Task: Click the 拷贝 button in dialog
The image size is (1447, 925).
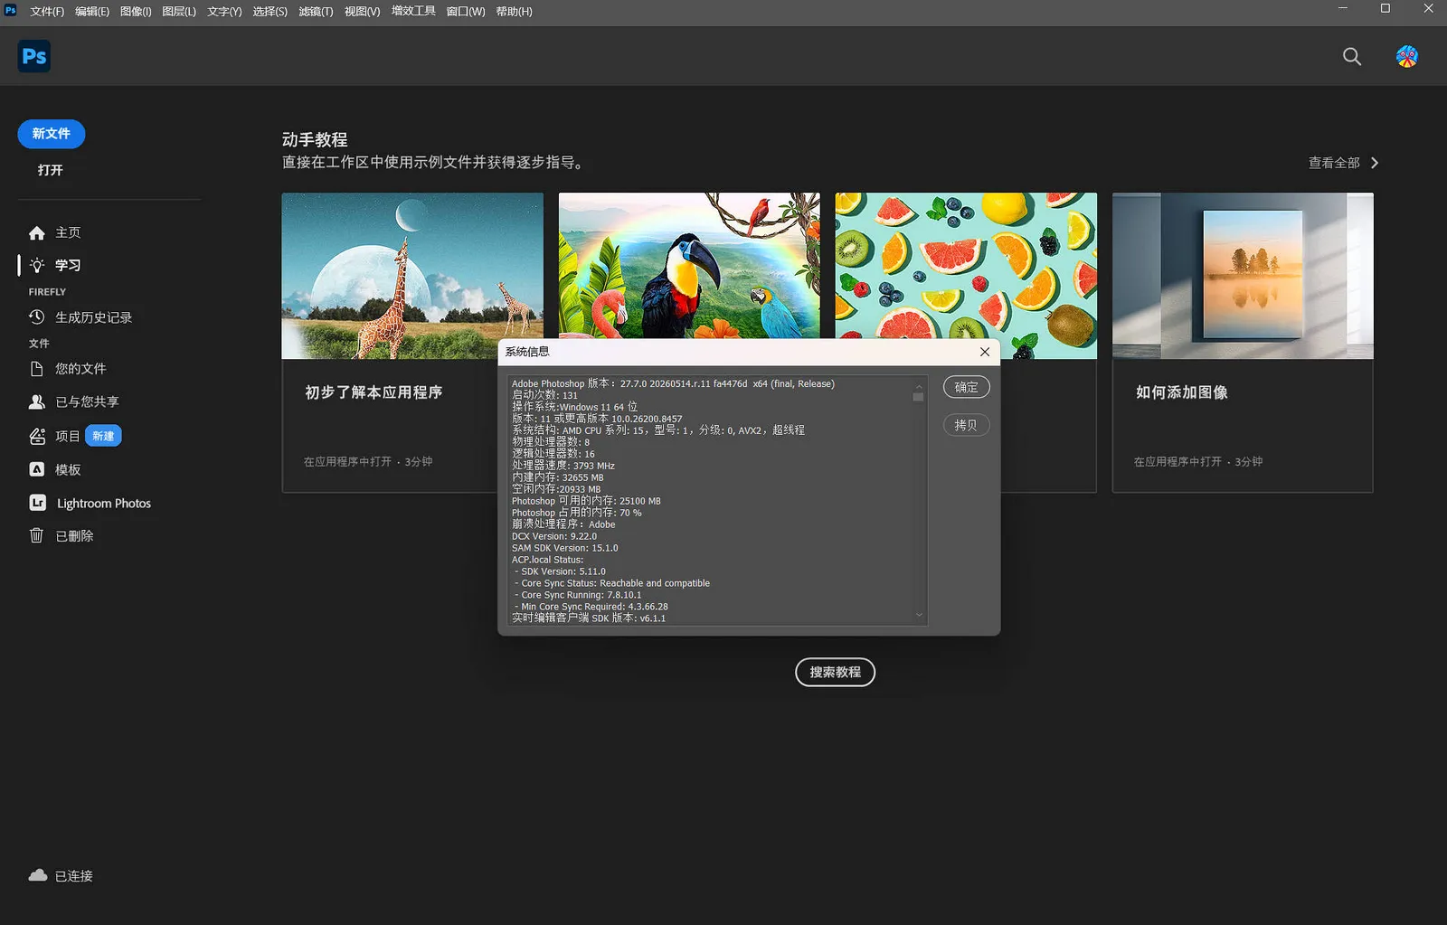Action: click(x=966, y=425)
